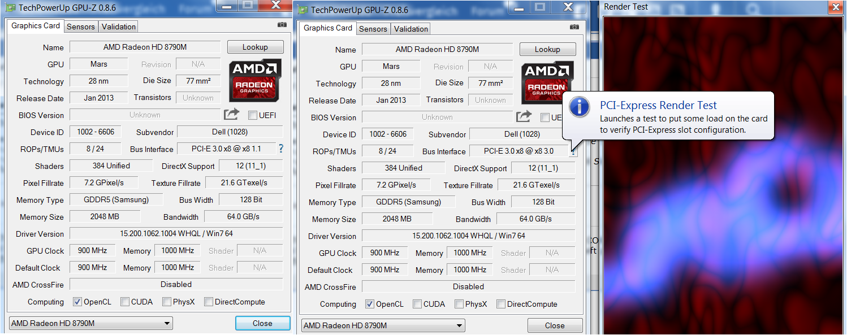Image resolution: width=847 pixels, height=335 pixels.
Task: Click Default Clock '900 MHz' in left GPU-Z window
Action: 92,267
